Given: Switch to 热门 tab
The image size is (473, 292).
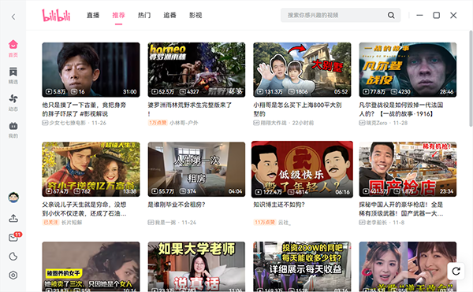Looking at the screenshot, I should 144,16.
